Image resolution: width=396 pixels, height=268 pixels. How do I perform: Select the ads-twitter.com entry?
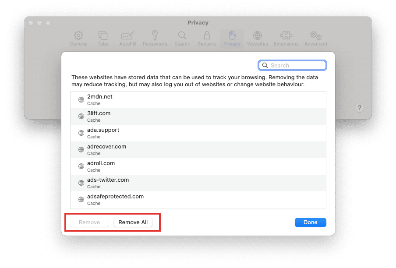click(198, 183)
